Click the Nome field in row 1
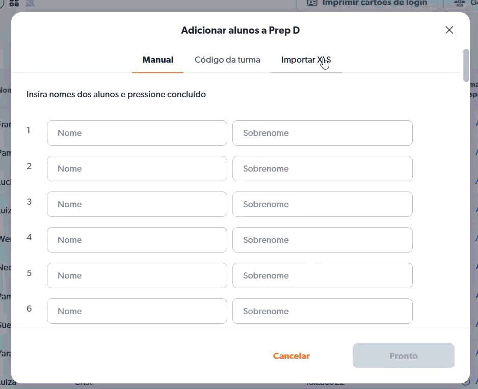 point(137,133)
